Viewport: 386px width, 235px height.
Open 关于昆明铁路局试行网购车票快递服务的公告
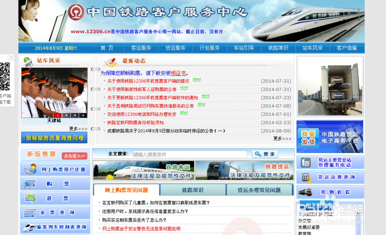click(151, 106)
